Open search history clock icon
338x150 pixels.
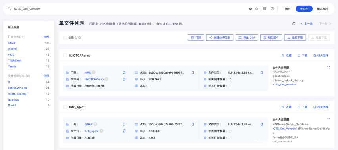tap(294, 24)
